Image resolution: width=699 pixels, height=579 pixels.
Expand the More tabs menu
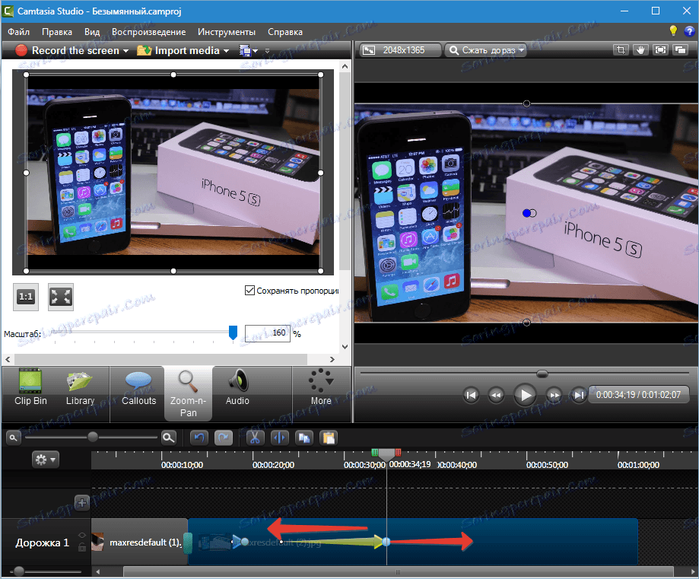click(320, 387)
